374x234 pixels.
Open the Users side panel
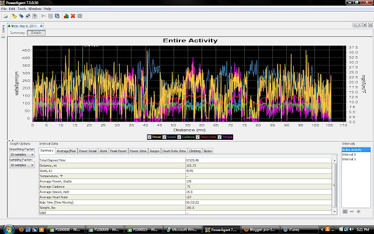click(x=3, y=29)
